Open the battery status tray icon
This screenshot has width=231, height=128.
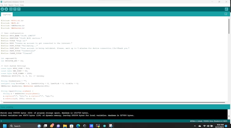coord(212,126)
